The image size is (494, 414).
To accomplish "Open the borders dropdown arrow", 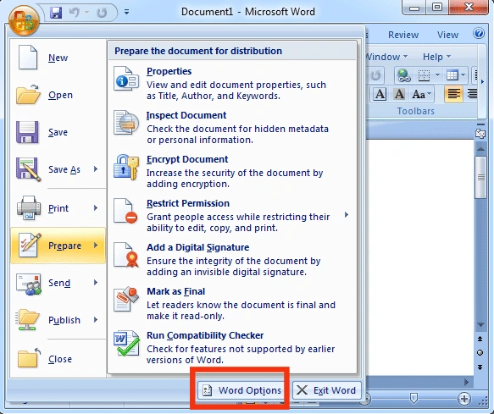I will [437, 75].
